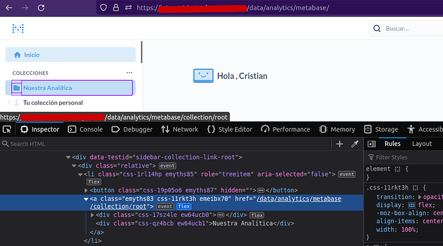Switch to the Console tab
Viewport: 443px width, 246px height.
[85, 130]
